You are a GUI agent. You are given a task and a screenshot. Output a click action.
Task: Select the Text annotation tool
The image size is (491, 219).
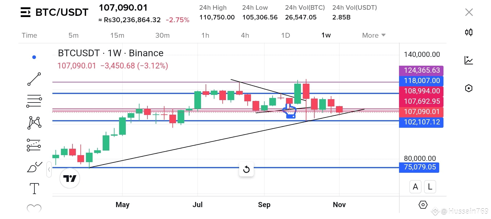pos(34,189)
